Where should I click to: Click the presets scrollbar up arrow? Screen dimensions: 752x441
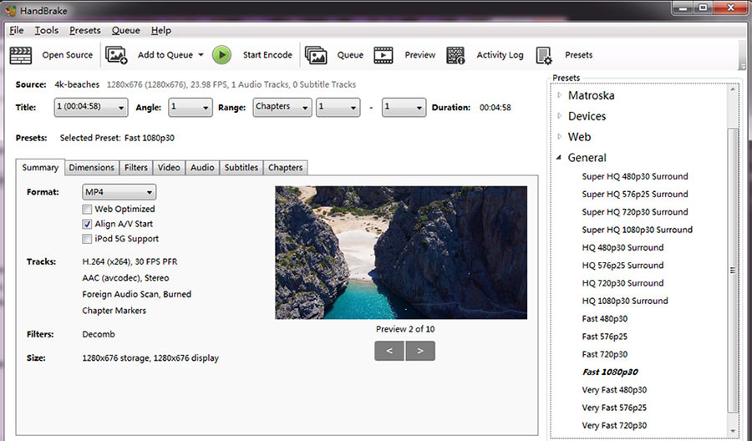tap(732, 89)
